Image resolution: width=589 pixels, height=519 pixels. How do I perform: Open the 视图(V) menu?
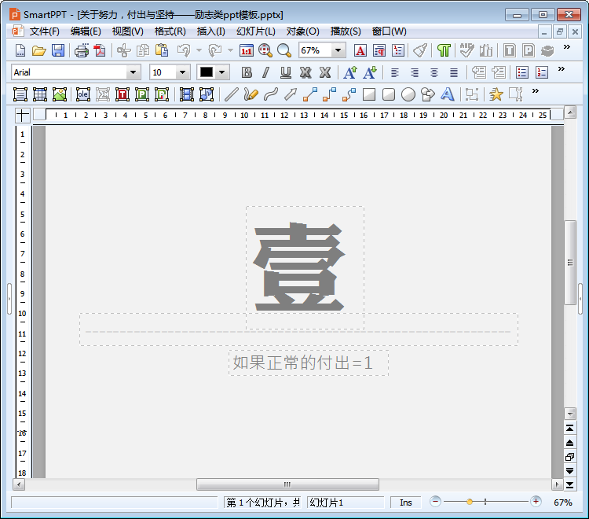[128, 31]
